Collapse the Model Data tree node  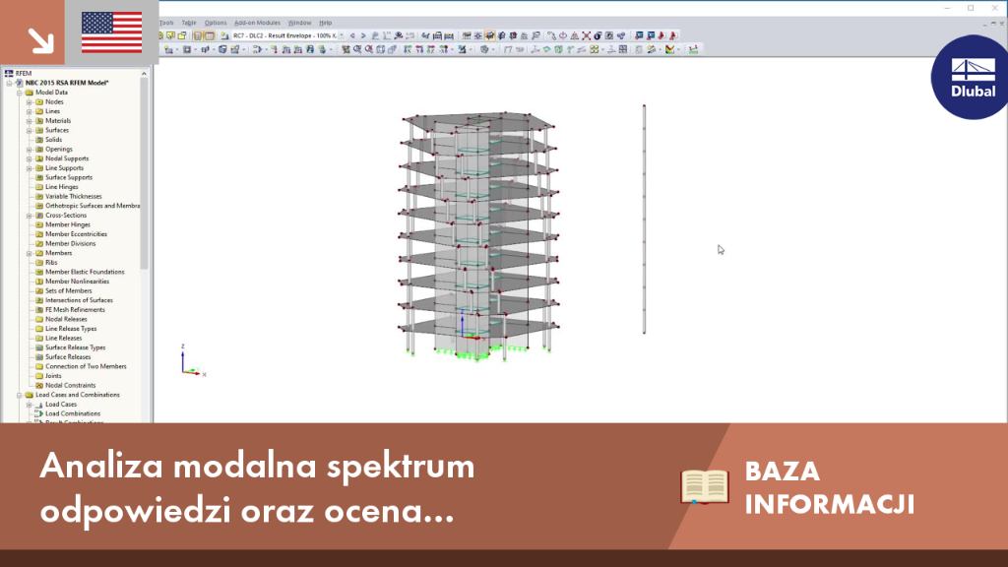[20, 93]
